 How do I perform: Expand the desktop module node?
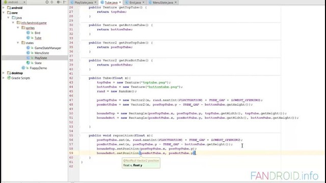click(4, 73)
